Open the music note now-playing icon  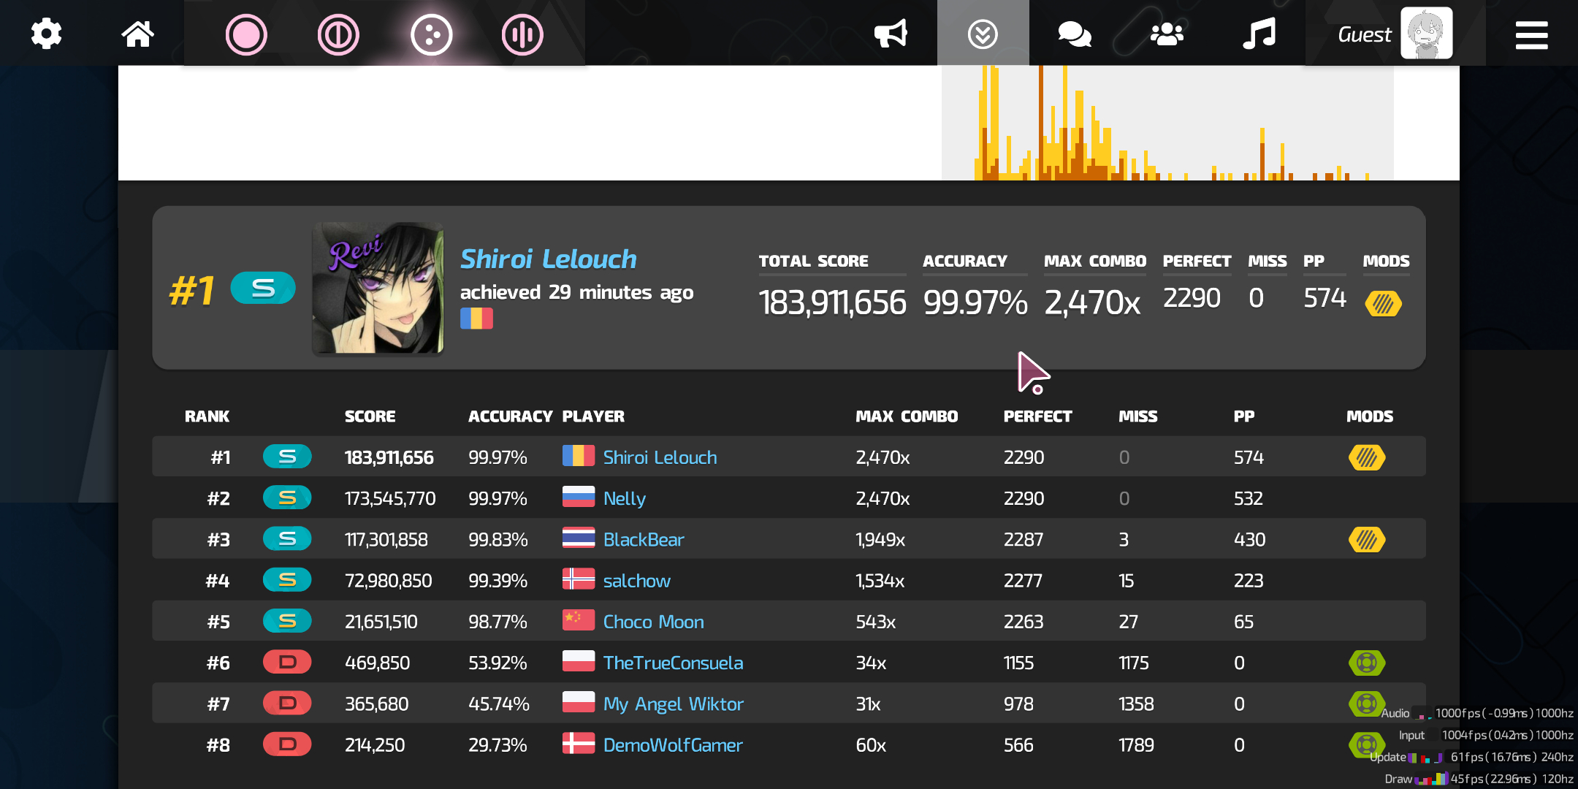pos(1259,34)
